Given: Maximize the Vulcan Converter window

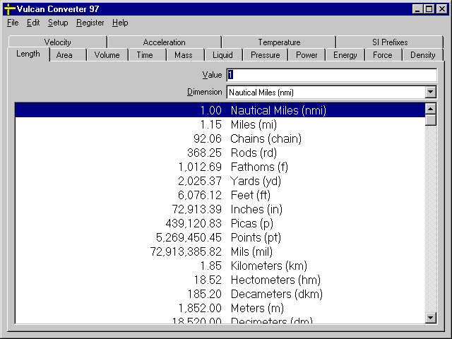Looking at the screenshot, I should pyautogui.click(x=429, y=8).
